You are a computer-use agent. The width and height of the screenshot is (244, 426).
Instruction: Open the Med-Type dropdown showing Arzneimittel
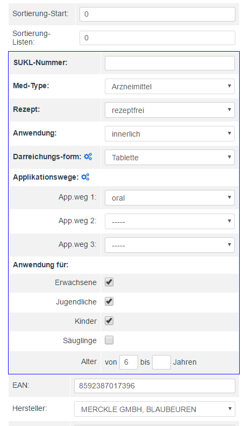[170, 87]
